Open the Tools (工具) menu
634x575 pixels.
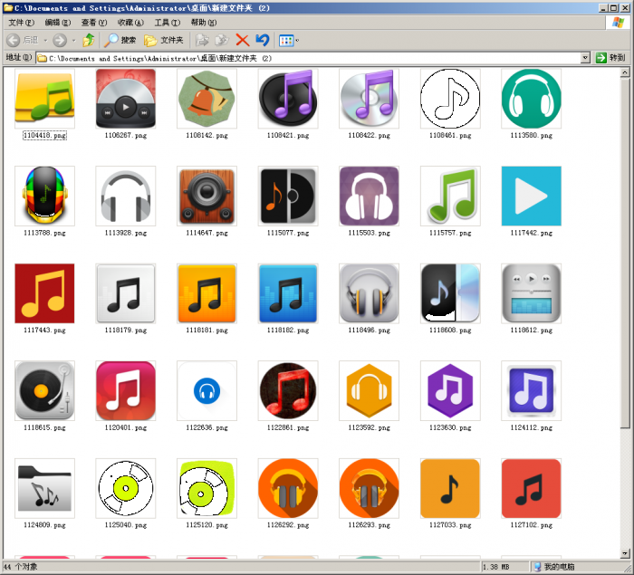167,23
